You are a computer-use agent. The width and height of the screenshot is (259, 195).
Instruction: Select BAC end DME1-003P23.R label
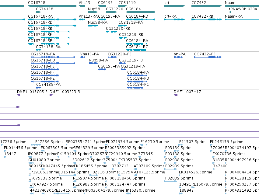pyautogui.click(x=65, y=92)
